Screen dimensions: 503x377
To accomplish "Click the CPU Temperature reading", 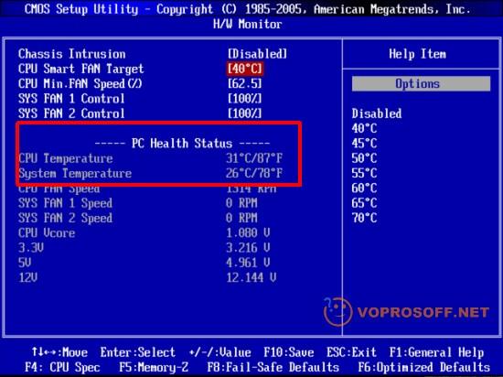I will 254,158.
